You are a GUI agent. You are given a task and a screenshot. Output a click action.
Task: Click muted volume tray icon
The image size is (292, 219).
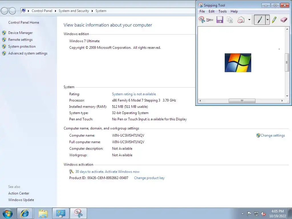[x=263, y=214]
